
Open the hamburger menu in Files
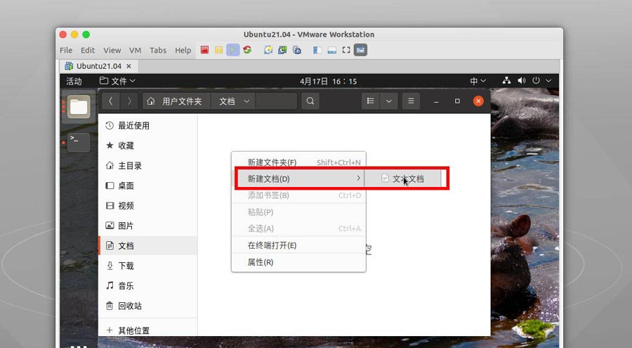[411, 101]
